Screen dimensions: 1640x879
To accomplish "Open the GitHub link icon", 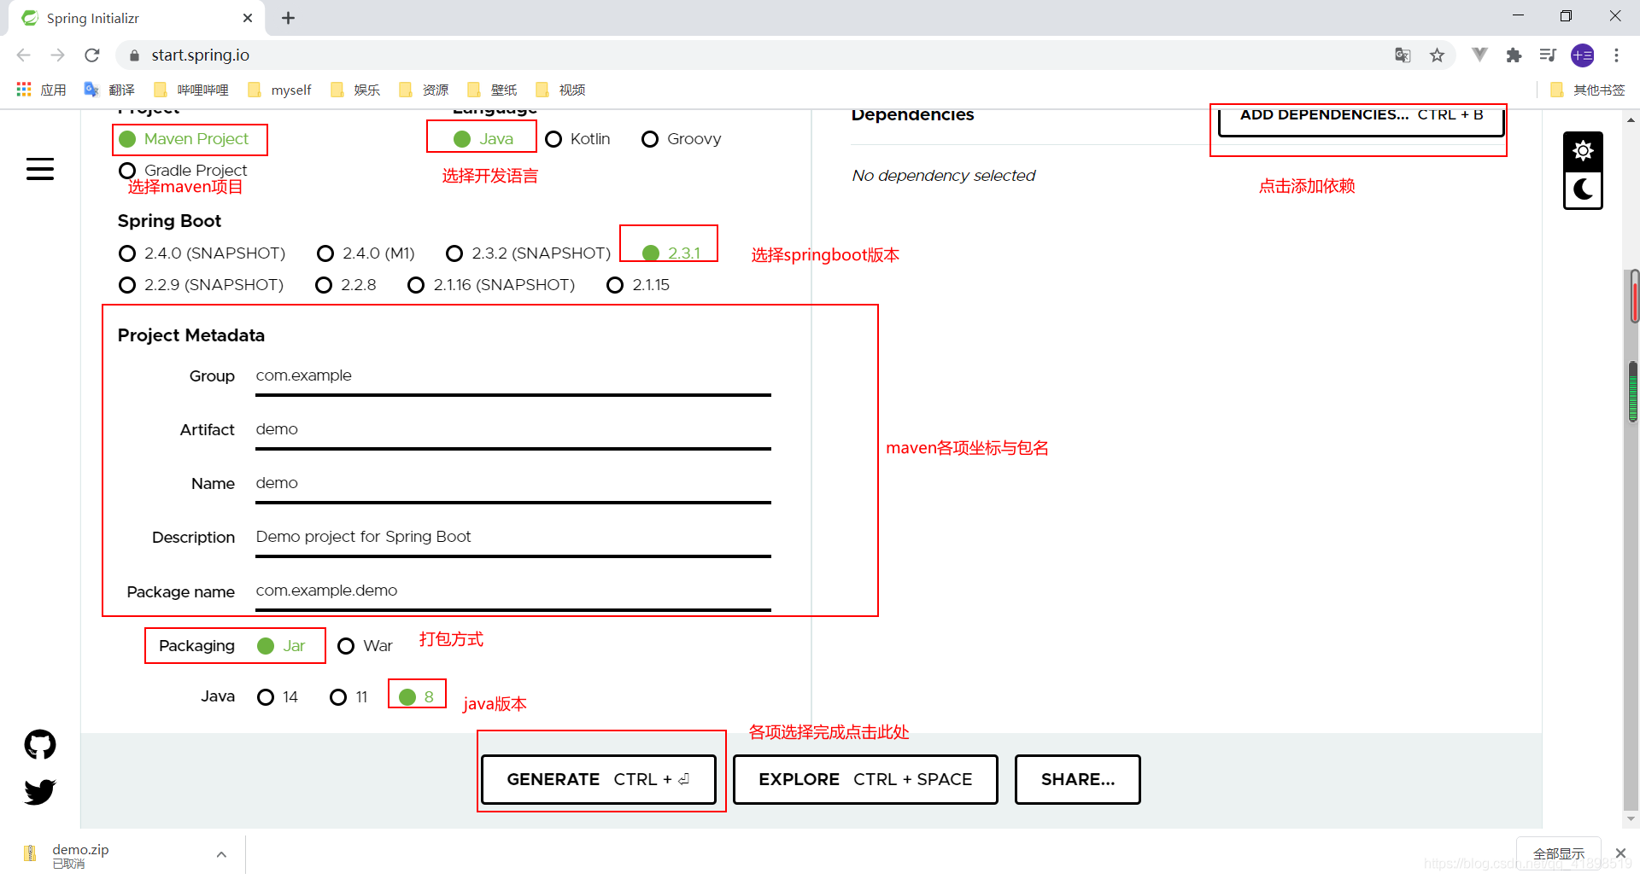I will (40, 744).
